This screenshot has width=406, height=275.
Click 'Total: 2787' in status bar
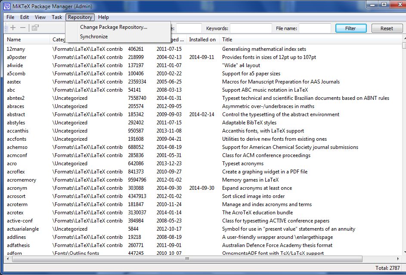click(x=387, y=268)
